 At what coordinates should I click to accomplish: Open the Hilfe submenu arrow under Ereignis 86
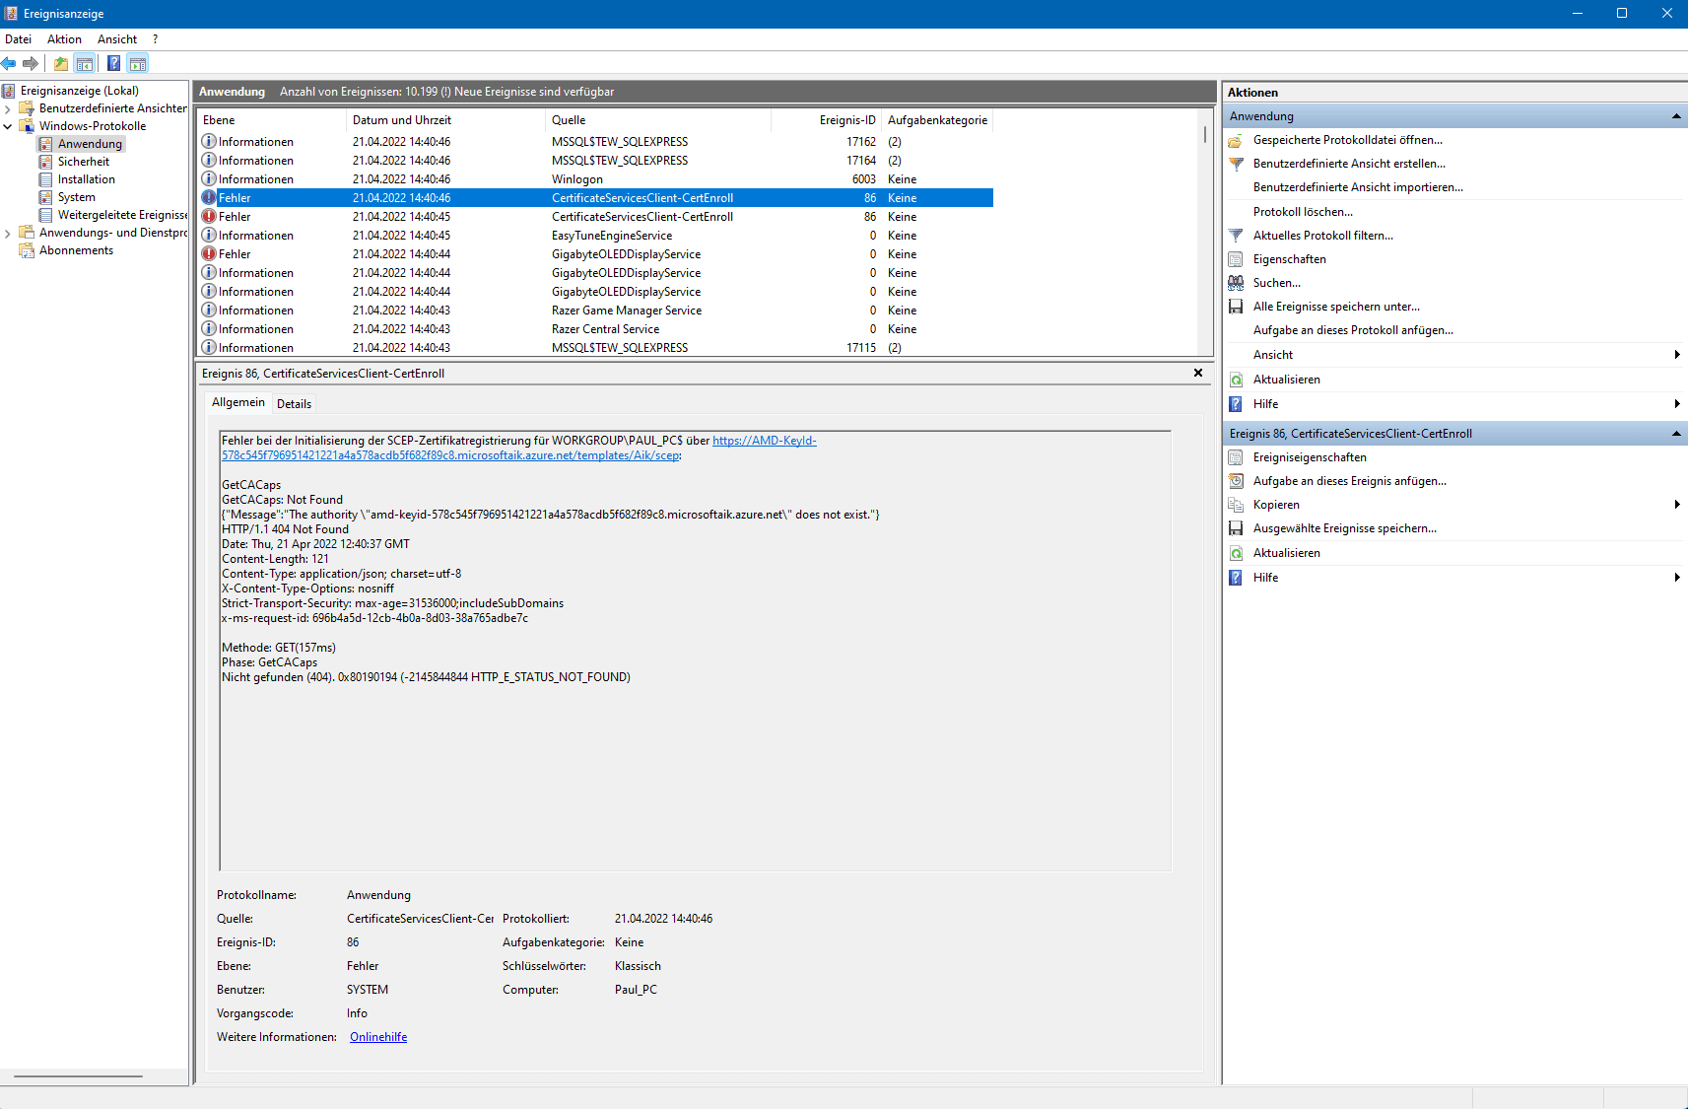click(1677, 578)
